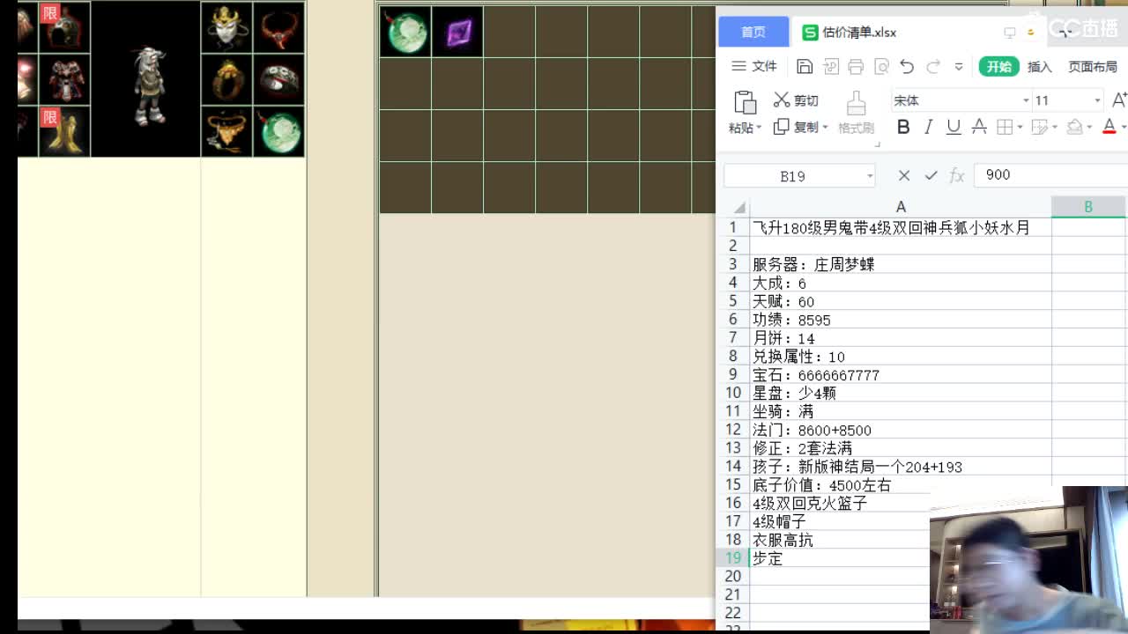Toggle Italic formatting

click(x=928, y=128)
